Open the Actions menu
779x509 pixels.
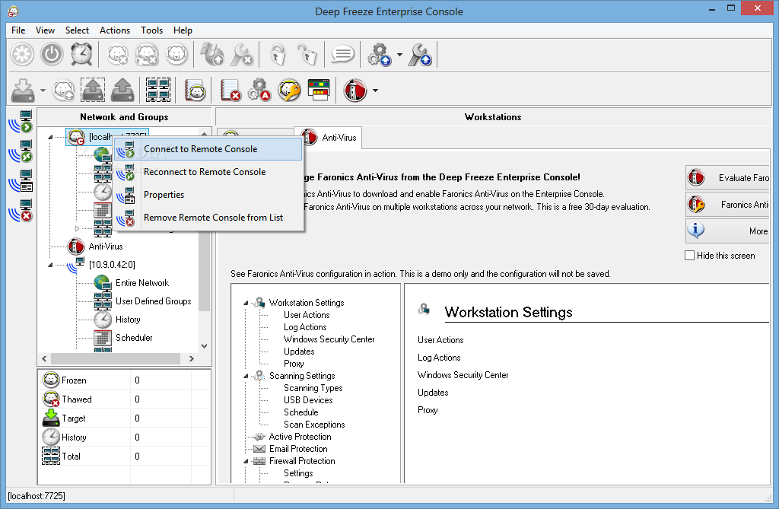tap(115, 30)
